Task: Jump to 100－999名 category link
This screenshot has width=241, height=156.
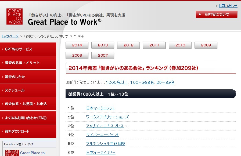Action: point(142,82)
